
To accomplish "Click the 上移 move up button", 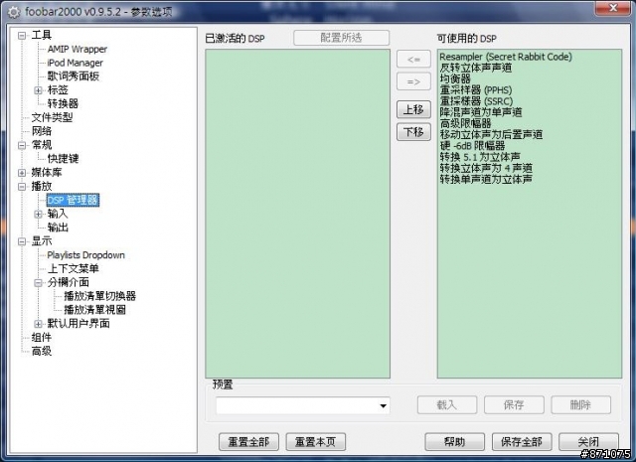I will 413,109.
